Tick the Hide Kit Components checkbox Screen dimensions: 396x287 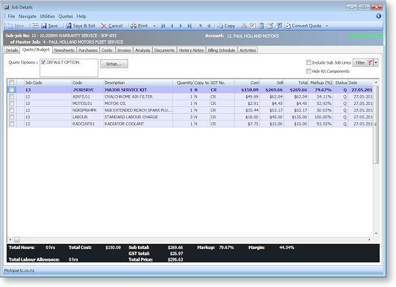[308, 71]
